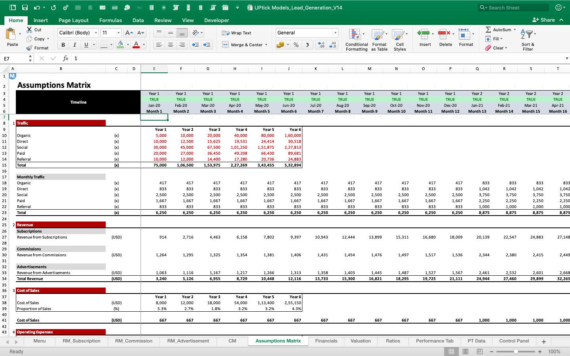
Task: Align text right icon
Action: click(x=182, y=45)
